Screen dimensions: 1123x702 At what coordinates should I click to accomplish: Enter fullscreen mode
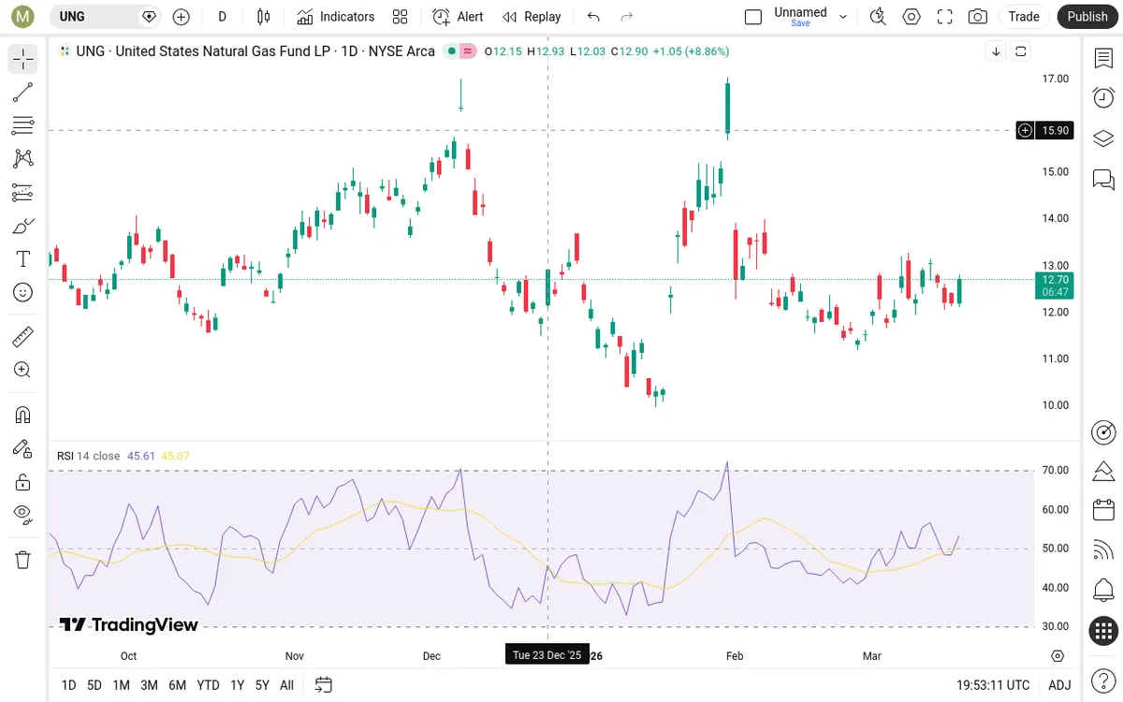point(944,16)
